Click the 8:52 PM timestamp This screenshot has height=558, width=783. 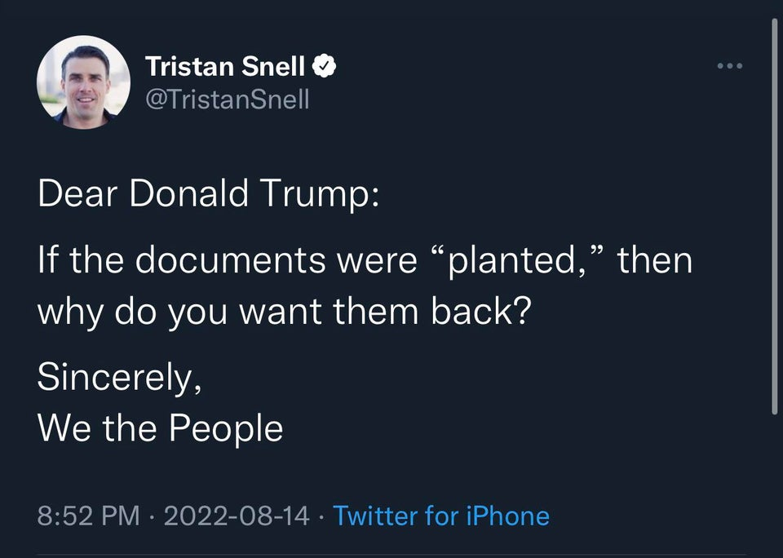(x=88, y=516)
